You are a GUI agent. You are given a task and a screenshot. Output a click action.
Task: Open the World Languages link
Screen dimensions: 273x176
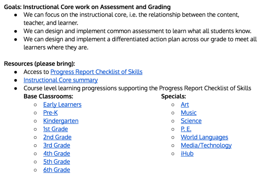pos(204,137)
